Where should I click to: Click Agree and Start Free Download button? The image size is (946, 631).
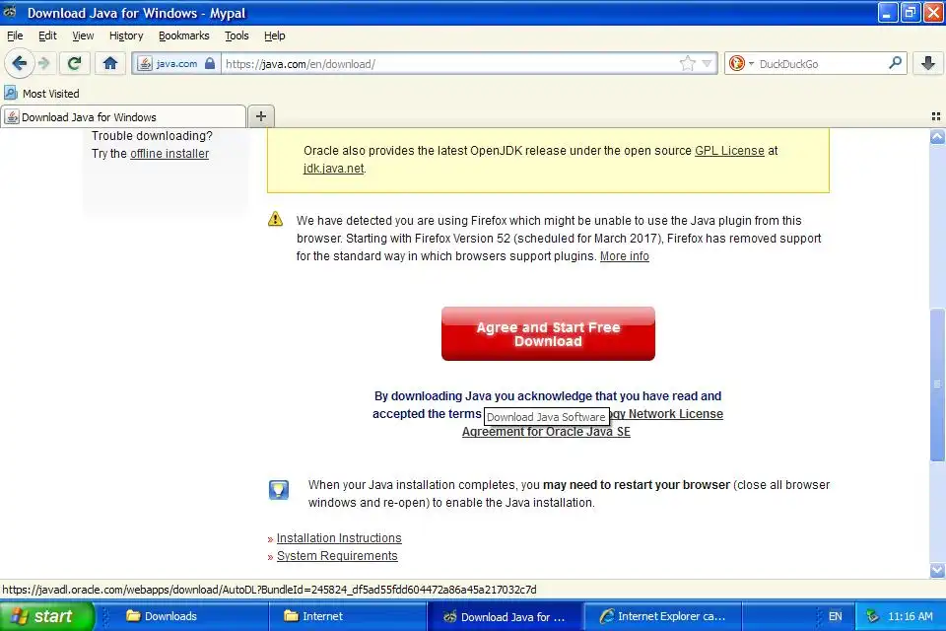pos(548,334)
